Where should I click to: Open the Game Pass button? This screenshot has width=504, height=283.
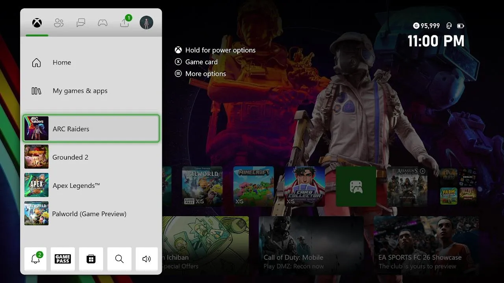63,259
